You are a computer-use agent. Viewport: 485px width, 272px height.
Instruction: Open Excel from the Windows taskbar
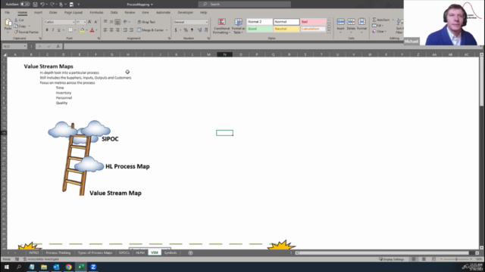[x=81, y=267]
